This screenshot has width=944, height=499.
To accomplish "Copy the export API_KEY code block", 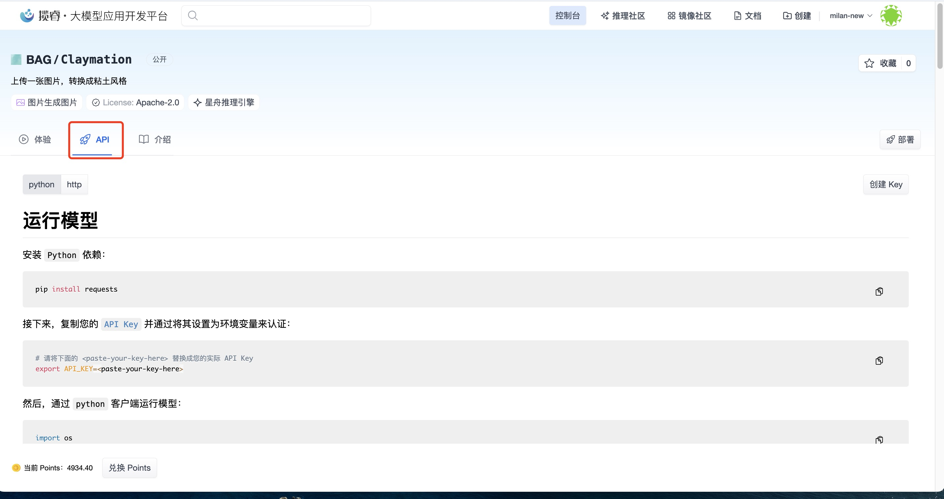I will point(879,361).
